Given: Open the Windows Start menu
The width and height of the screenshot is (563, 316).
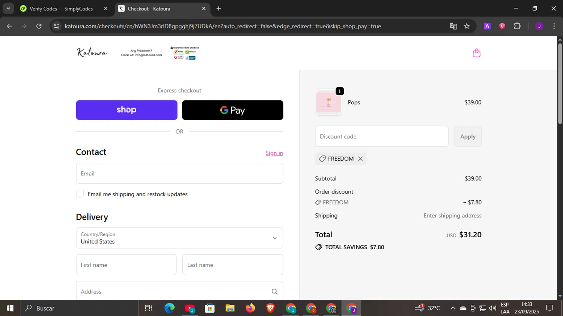Looking at the screenshot, I should 10,308.
